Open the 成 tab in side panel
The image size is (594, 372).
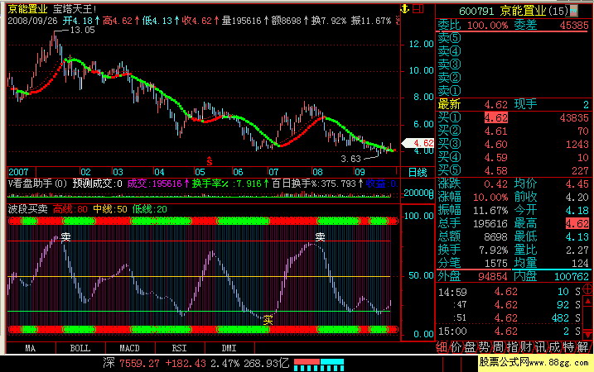click(x=554, y=347)
